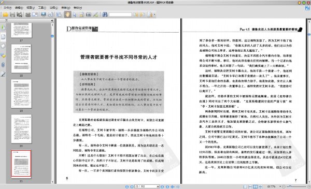Click the binoculars Search icon
311x189 pixels.
point(105,14)
